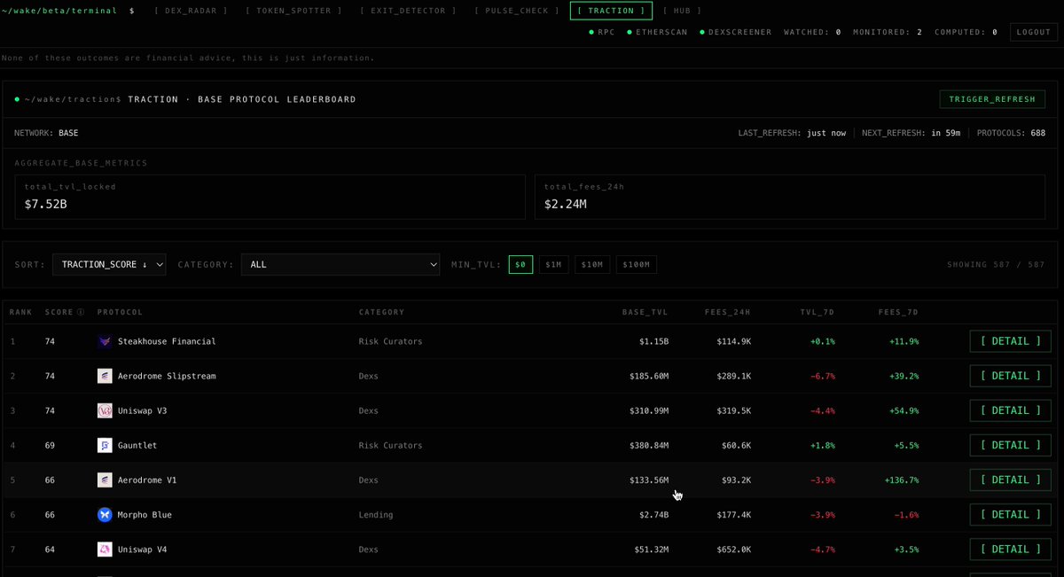The width and height of the screenshot is (1064, 577).
Task: Open DETAIL for Aerodrome Slipstream
Action: 1010,376
